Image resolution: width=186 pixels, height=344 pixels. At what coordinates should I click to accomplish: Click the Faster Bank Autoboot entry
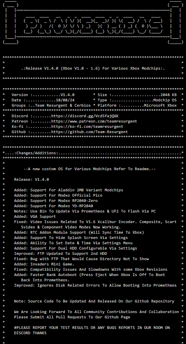[x=89, y=277]
